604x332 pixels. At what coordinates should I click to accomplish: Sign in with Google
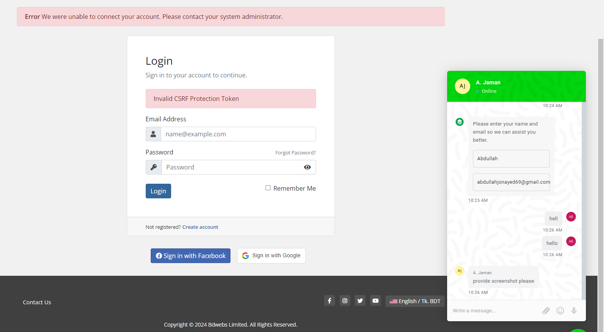(271, 256)
